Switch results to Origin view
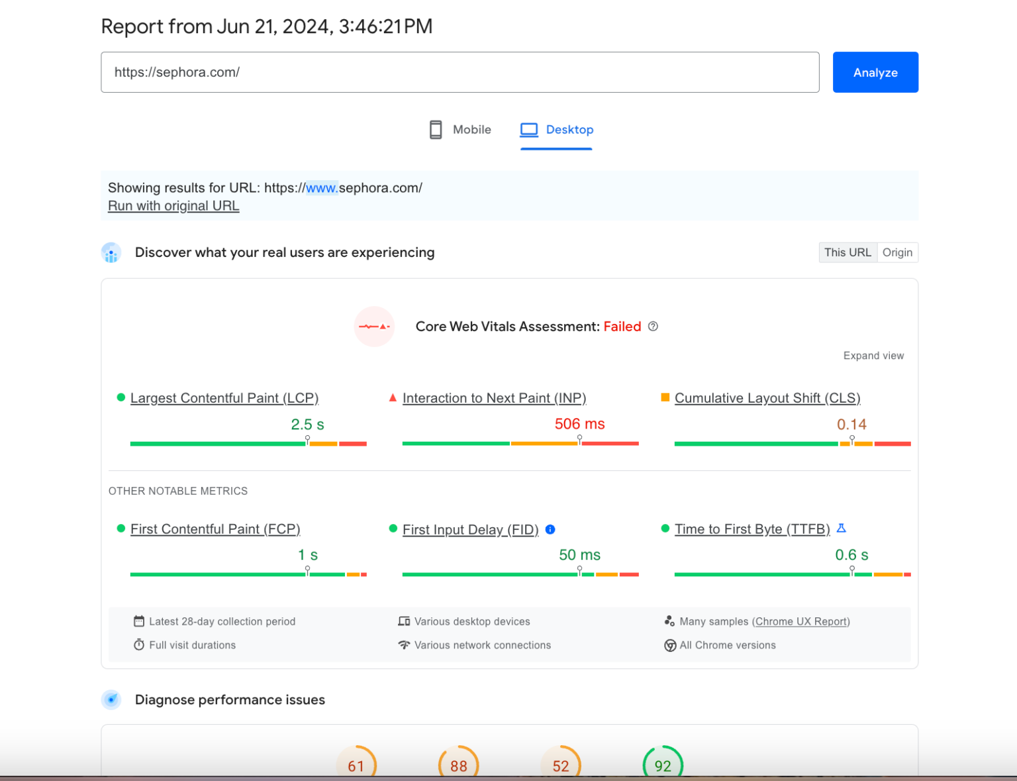 (x=897, y=252)
